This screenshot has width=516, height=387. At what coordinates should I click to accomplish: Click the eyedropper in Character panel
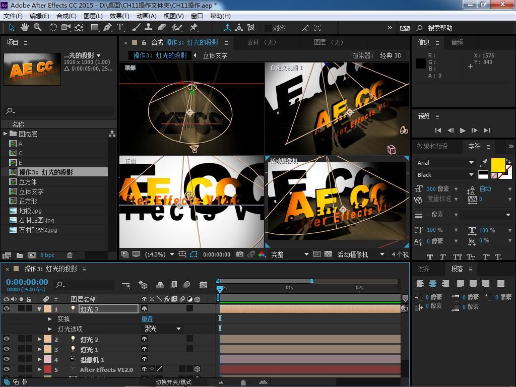click(x=483, y=163)
